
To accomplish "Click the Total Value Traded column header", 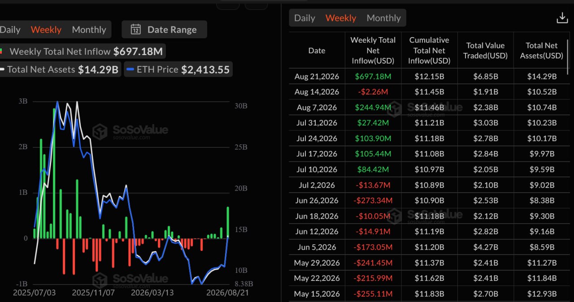I will coord(485,51).
